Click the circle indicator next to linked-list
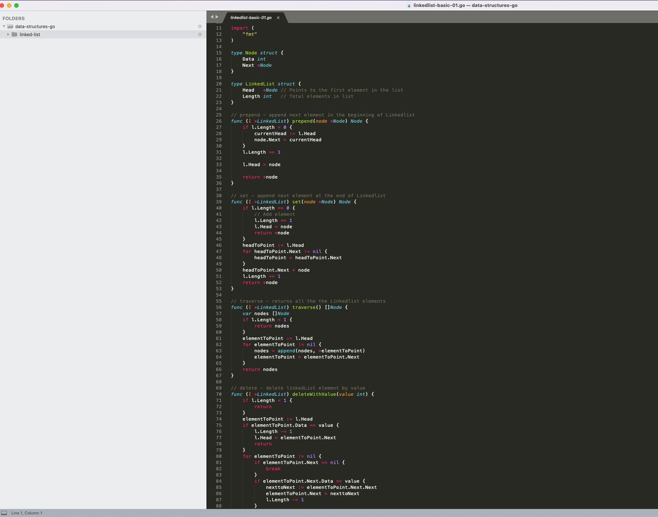 tap(200, 34)
